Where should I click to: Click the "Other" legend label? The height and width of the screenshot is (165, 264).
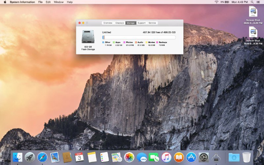[108, 43]
